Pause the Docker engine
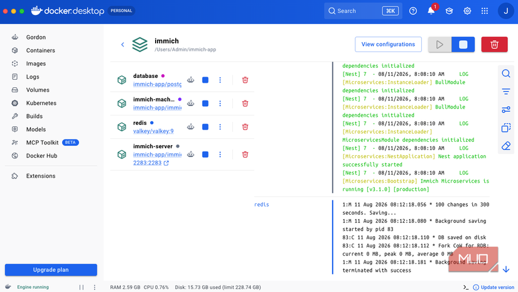This screenshot has height=292, width=518. [x=82, y=288]
